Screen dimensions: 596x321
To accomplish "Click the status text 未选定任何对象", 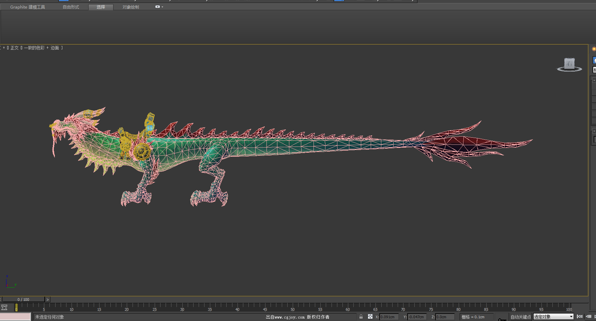I will click(49, 317).
